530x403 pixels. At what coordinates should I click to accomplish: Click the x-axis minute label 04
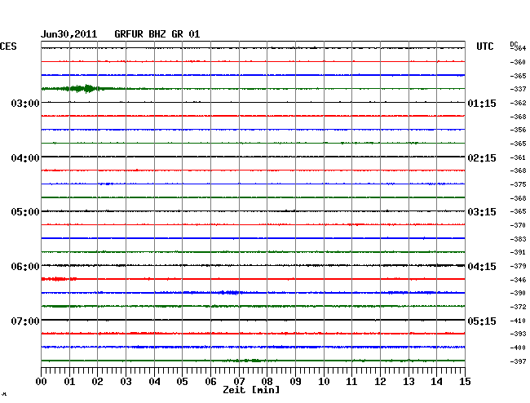coord(154,382)
